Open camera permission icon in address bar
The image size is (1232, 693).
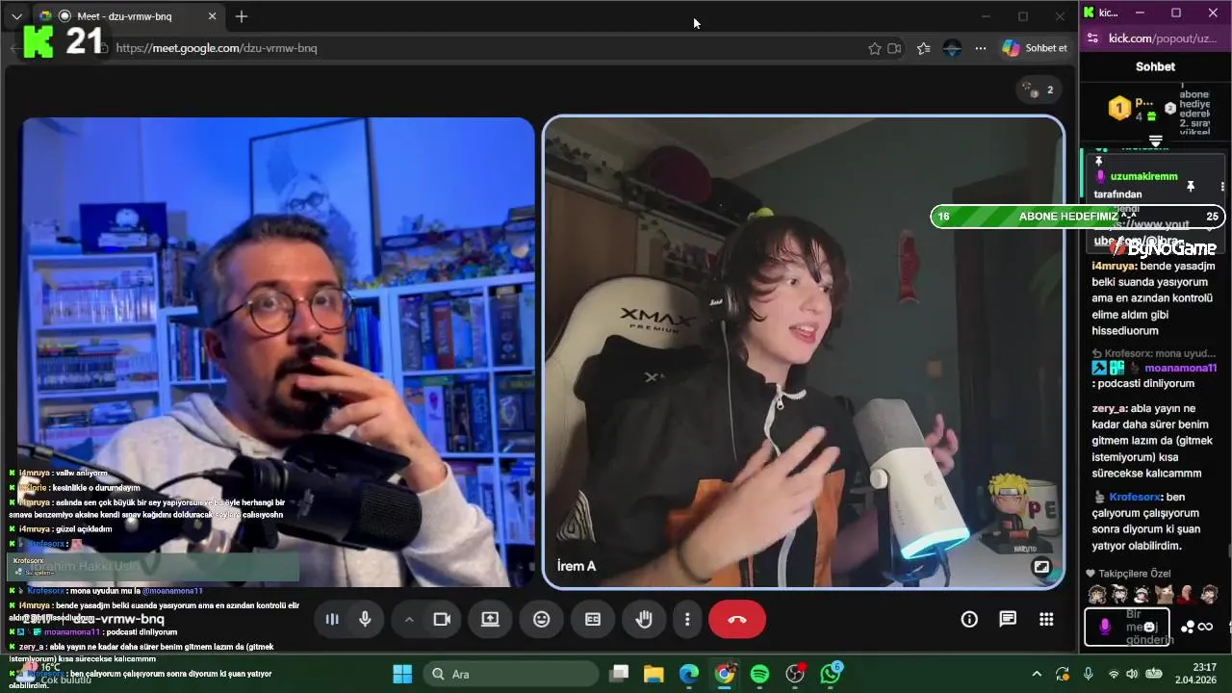895,48
